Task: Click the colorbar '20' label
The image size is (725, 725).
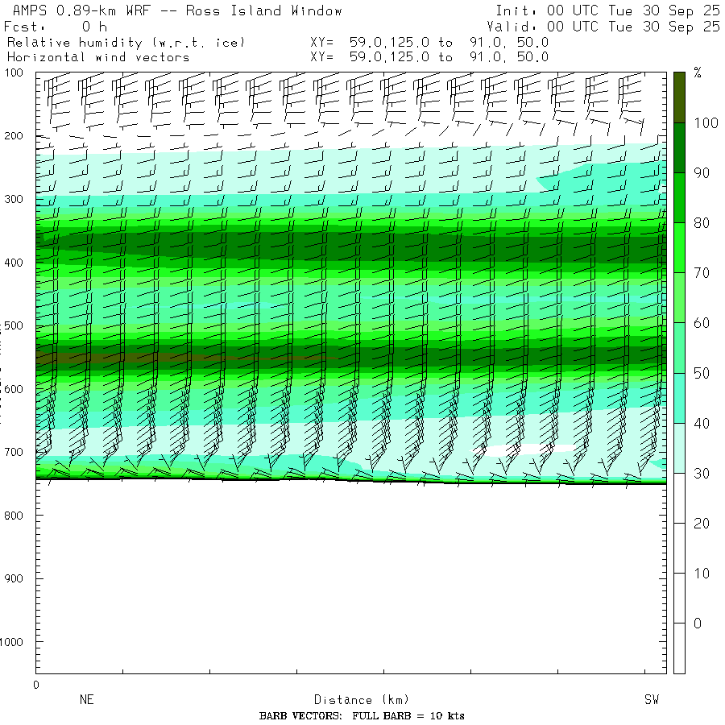Action: click(x=702, y=524)
